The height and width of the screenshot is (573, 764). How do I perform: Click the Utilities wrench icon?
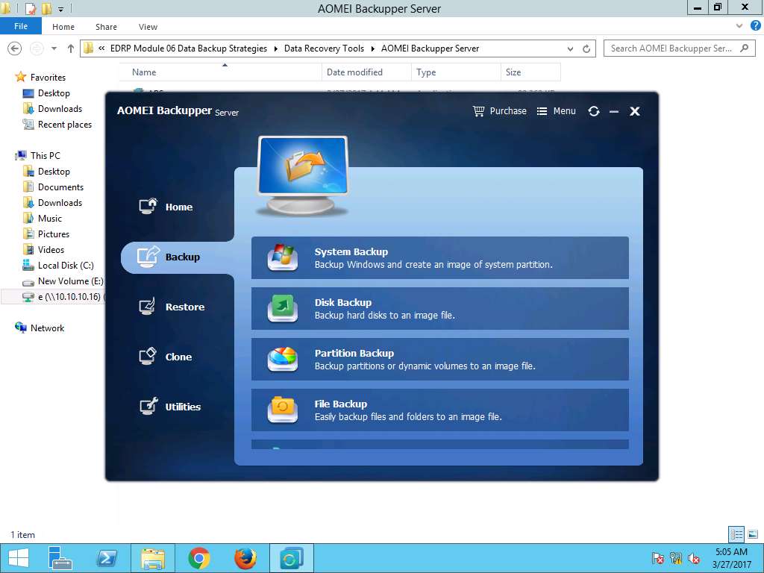[x=148, y=406]
